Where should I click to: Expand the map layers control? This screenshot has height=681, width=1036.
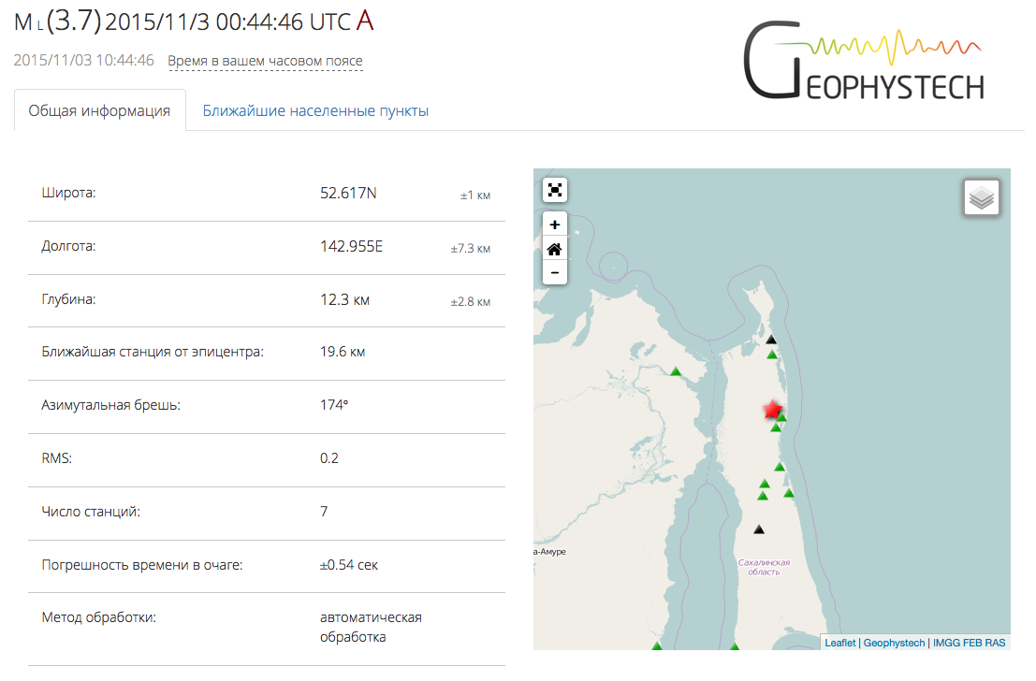pyautogui.click(x=982, y=198)
